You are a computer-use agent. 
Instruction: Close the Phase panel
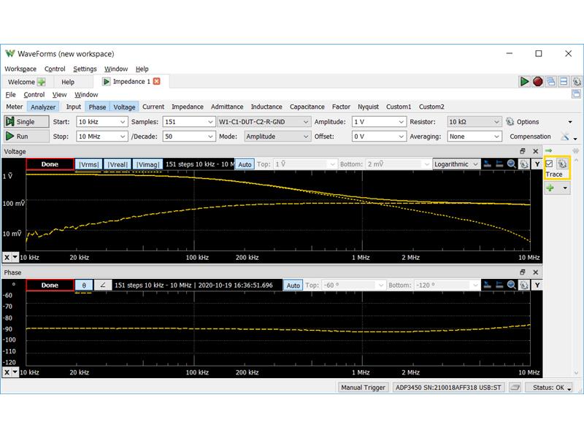point(536,272)
